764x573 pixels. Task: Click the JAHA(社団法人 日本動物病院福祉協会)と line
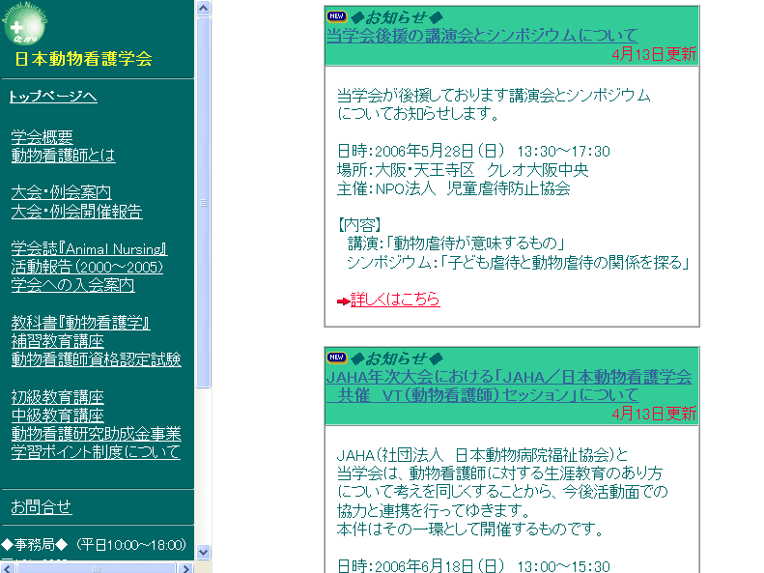tap(482, 455)
